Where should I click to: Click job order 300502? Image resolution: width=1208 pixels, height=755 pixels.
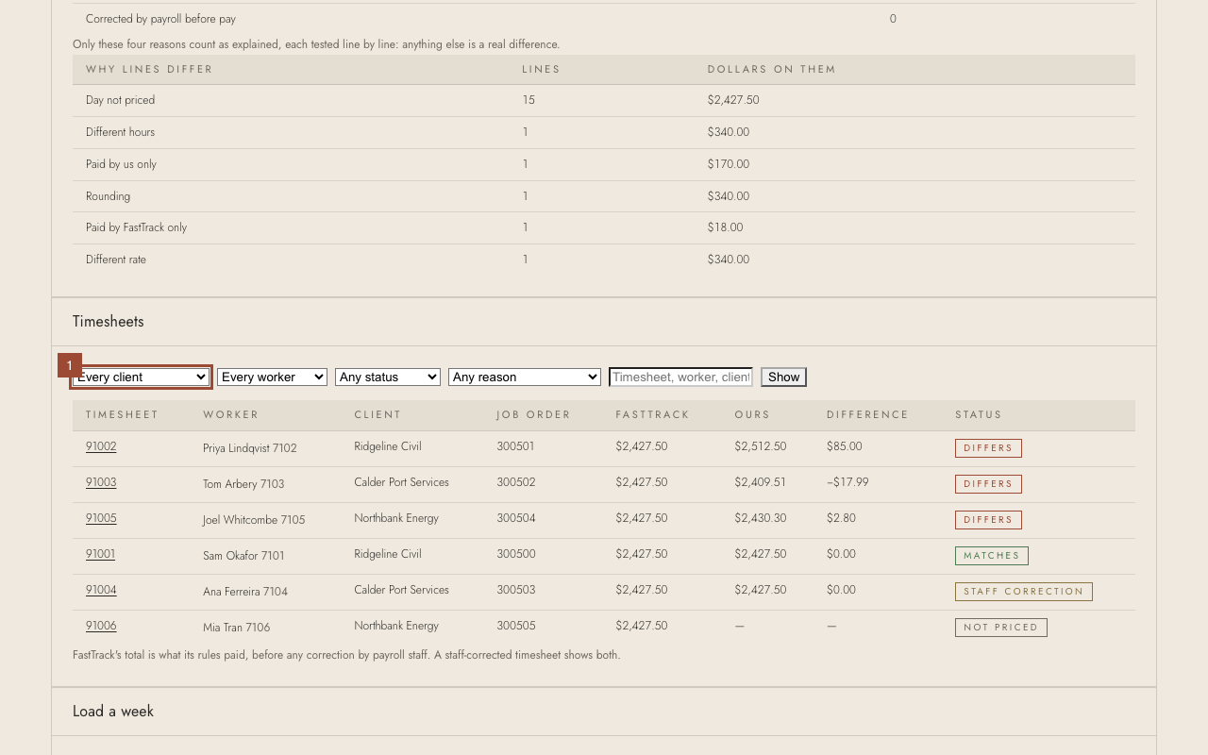click(516, 482)
